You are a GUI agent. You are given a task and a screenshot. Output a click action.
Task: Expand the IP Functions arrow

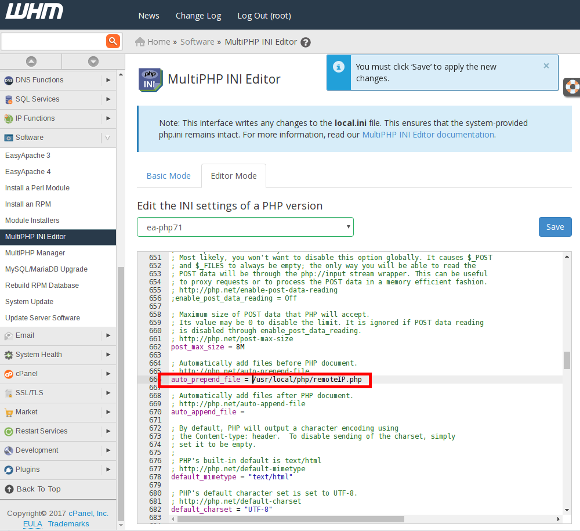coord(108,118)
